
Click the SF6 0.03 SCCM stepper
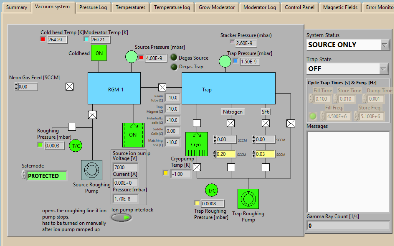pyautogui.click(x=254, y=154)
